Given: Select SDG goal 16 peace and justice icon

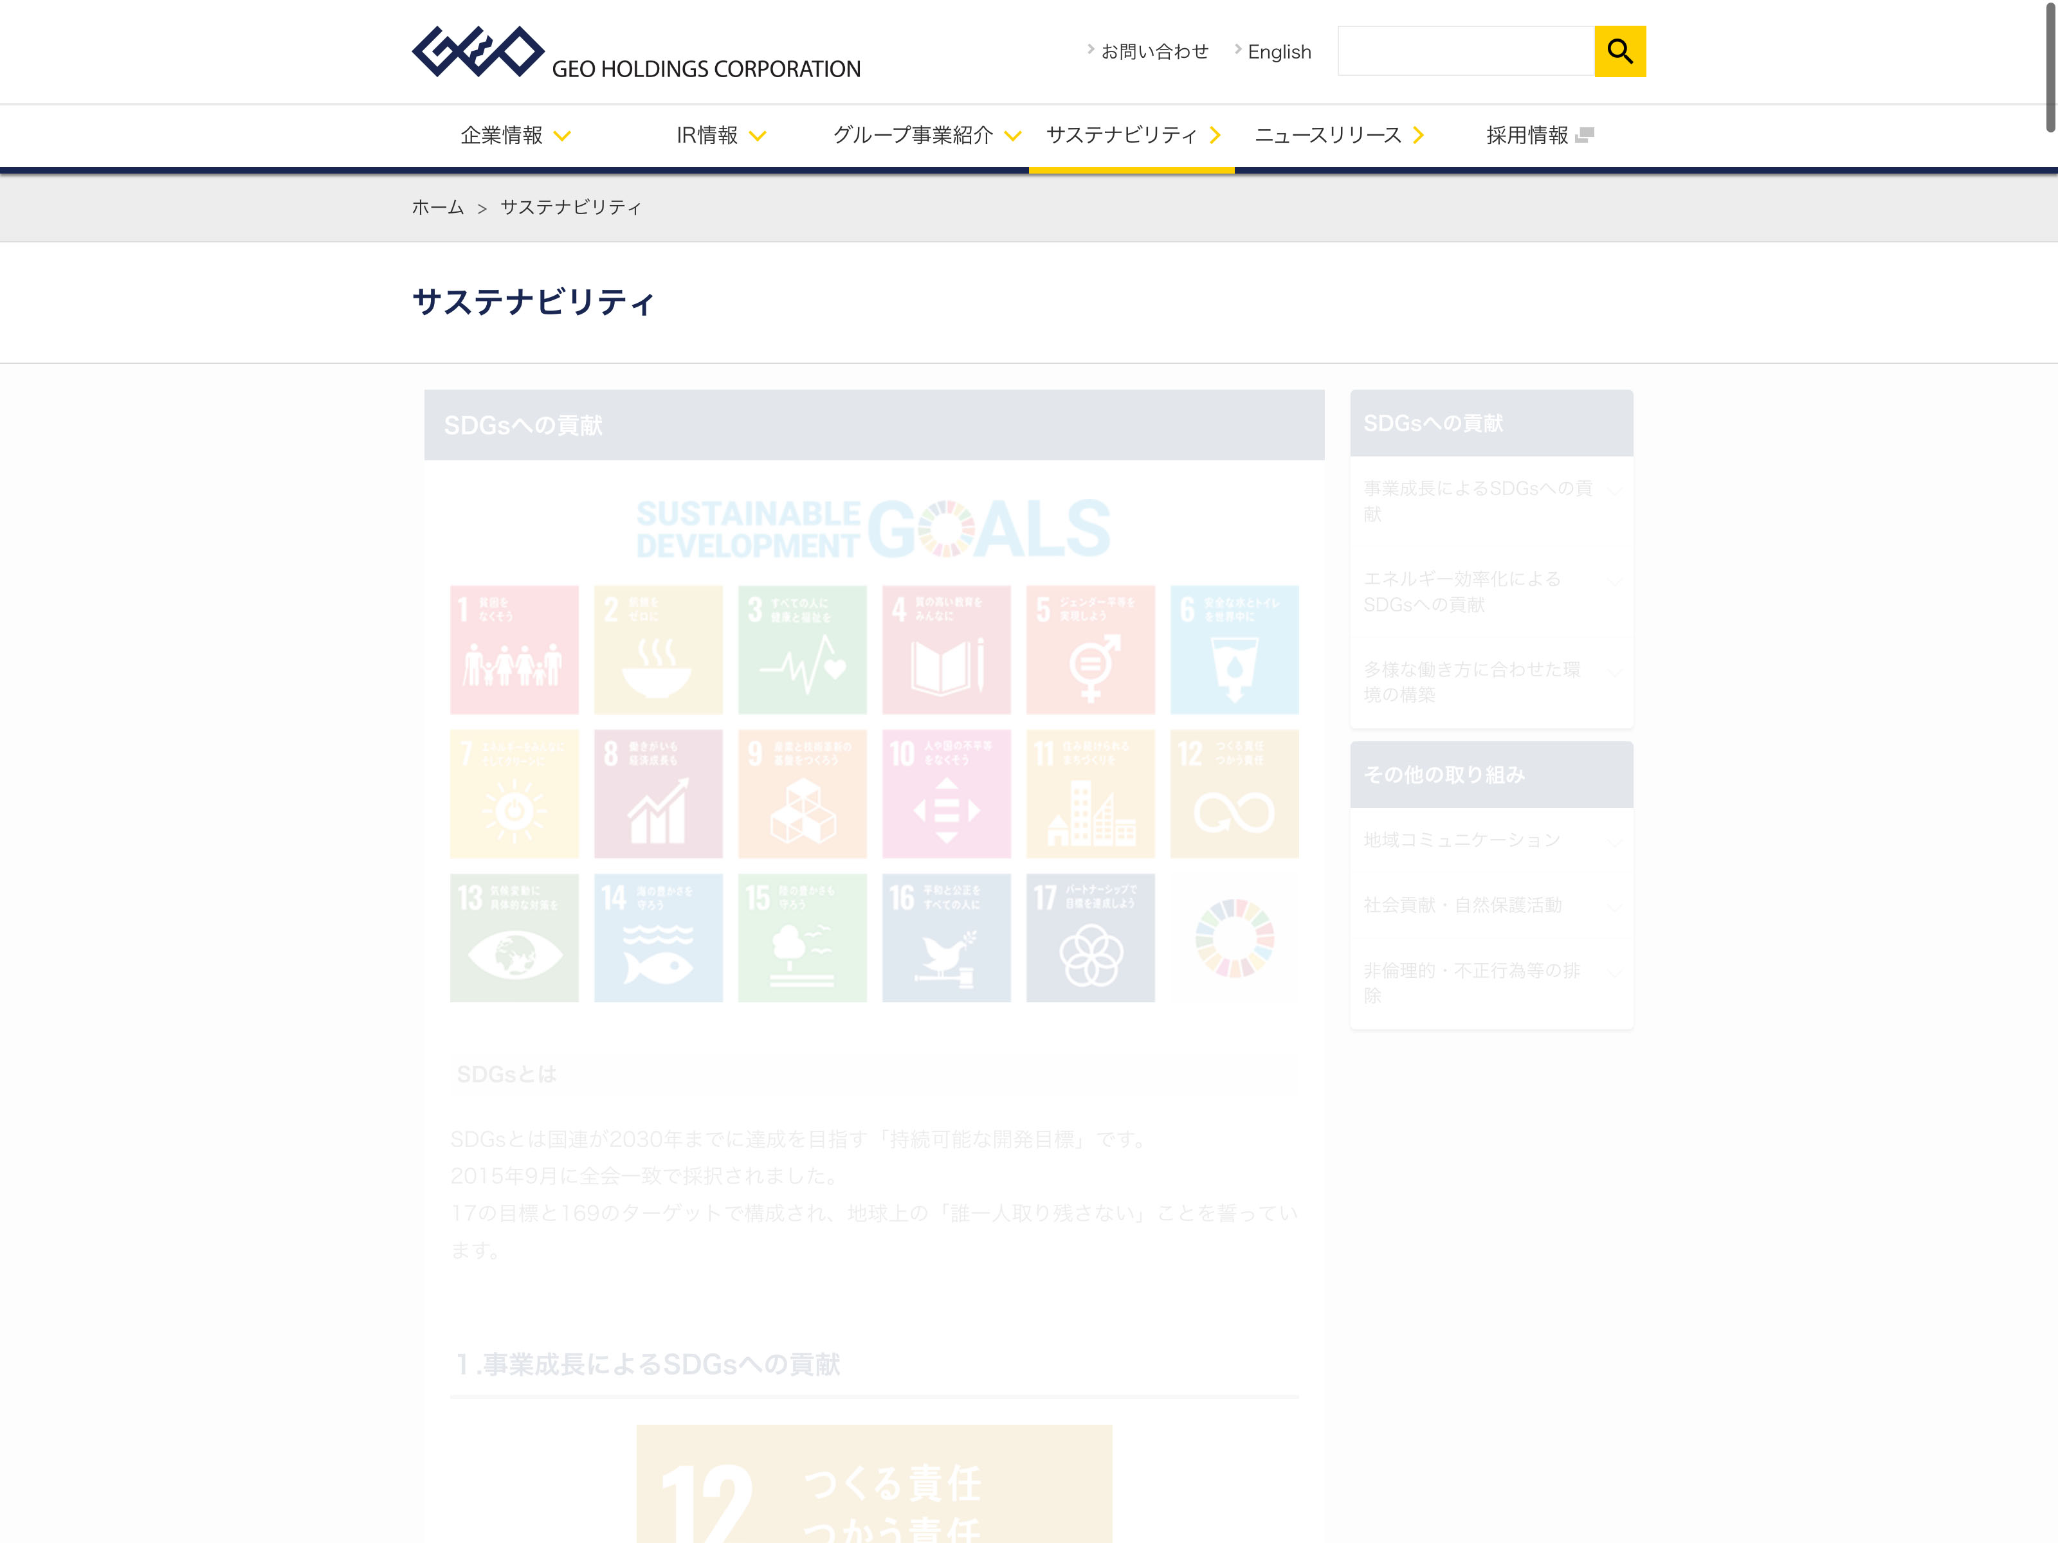Looking at the screenshot, I should coord(946,937).
